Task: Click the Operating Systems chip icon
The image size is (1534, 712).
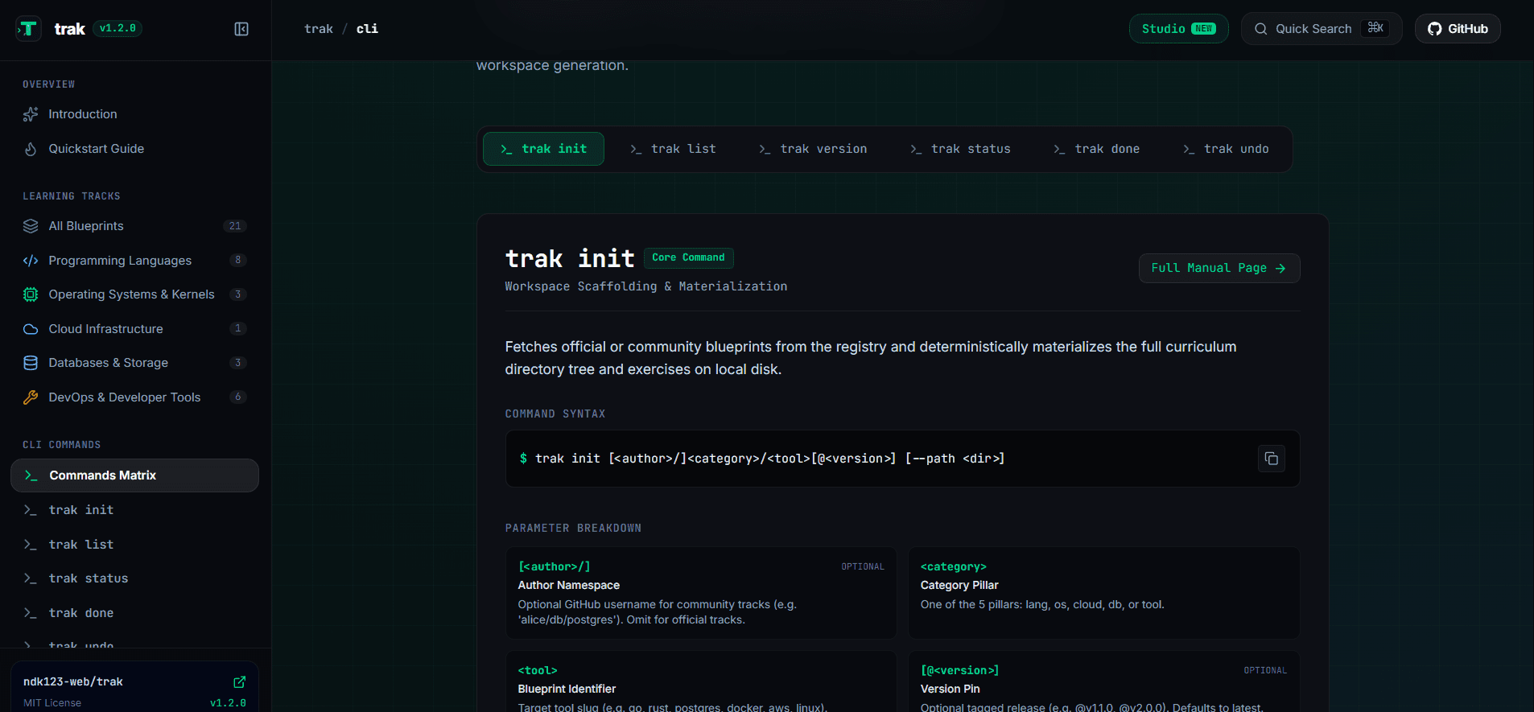Action: pos(31,294)
